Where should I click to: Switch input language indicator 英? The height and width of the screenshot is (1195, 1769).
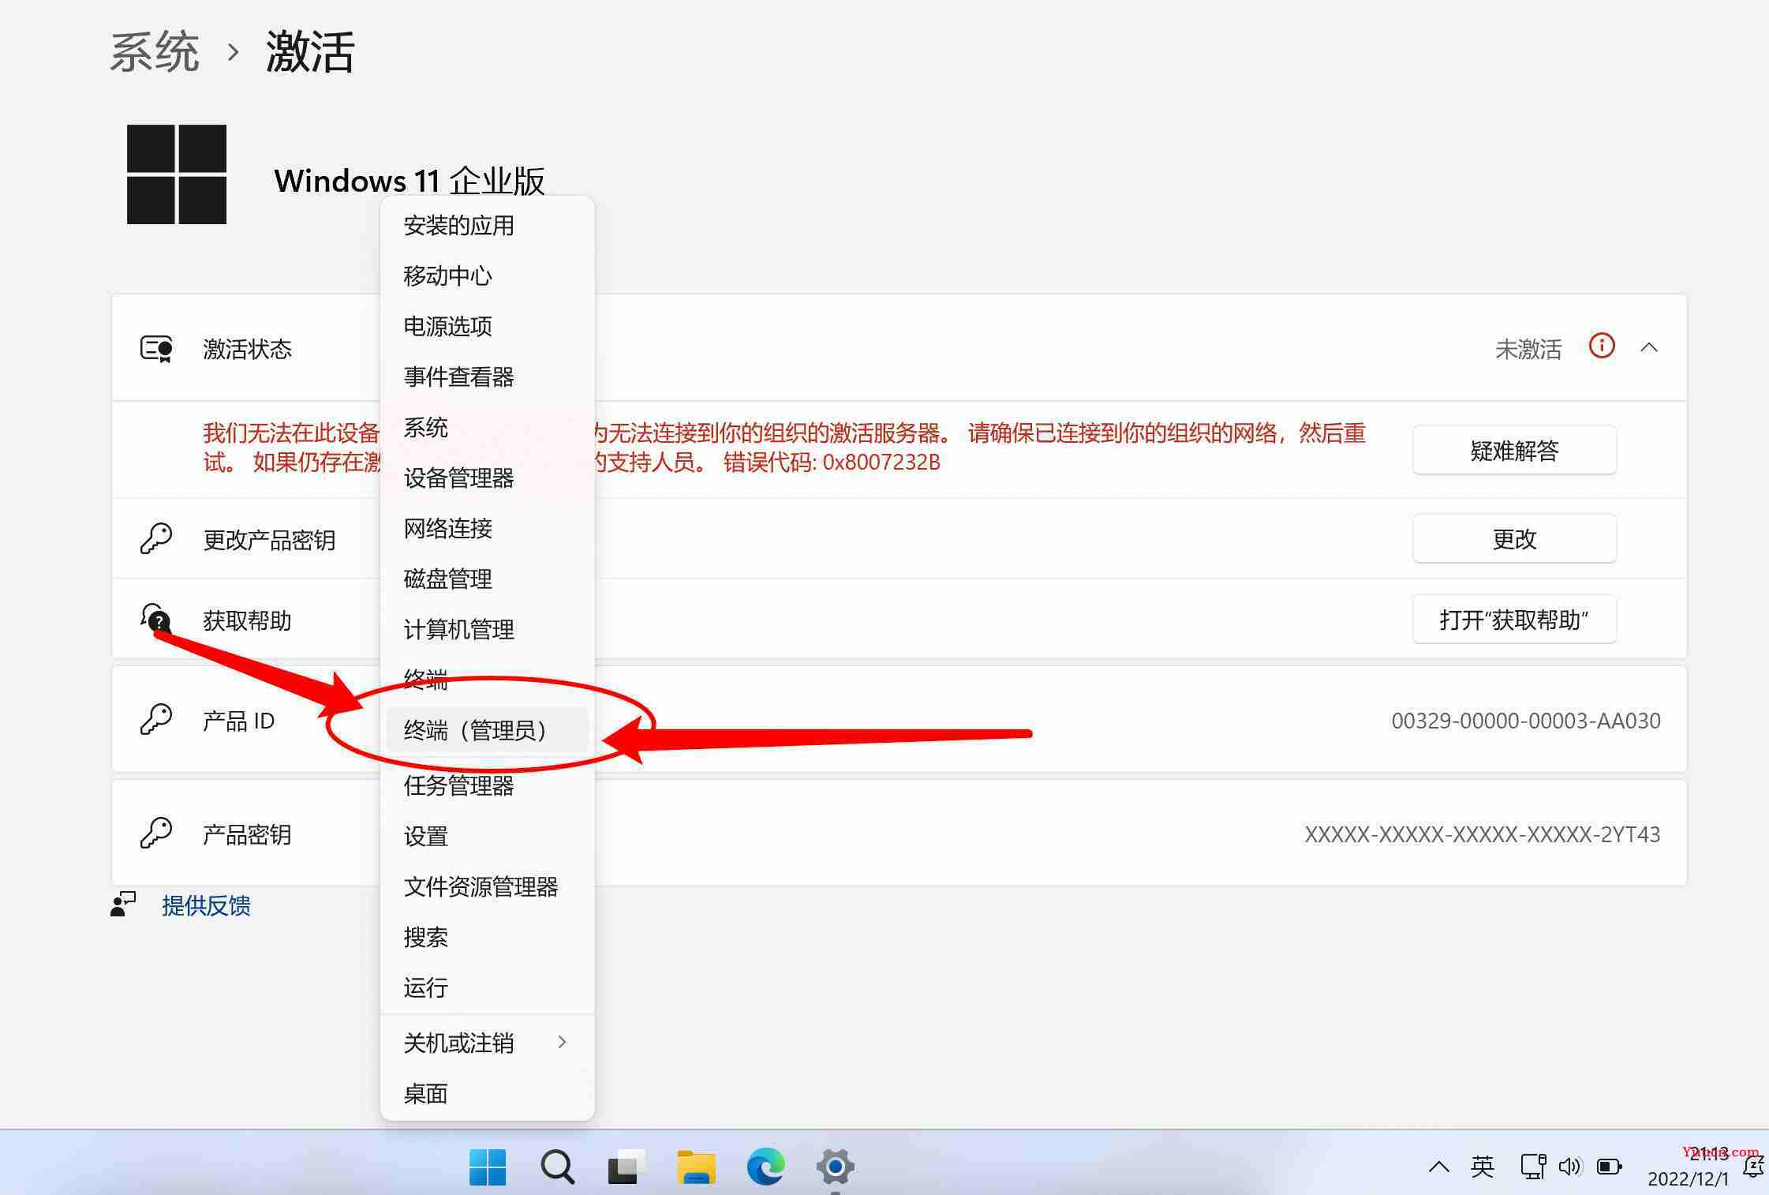[1482, 1167]
